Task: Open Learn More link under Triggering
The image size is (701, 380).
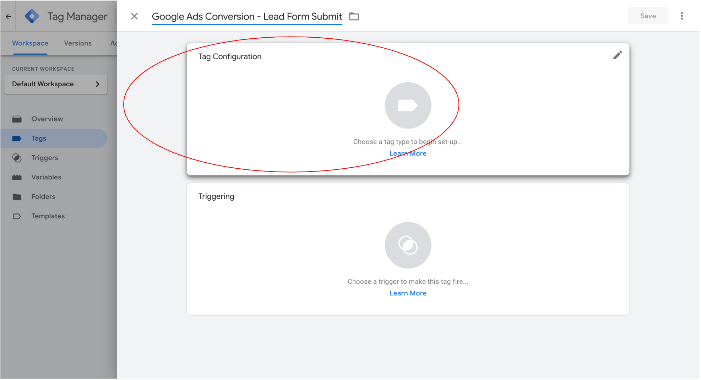Action: pos(408,293)
